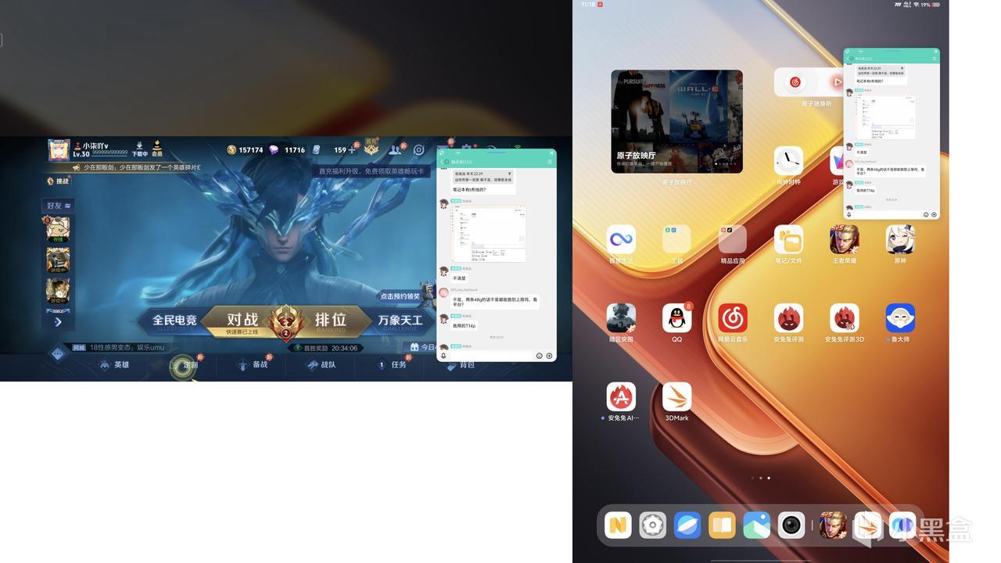Image resolution: width=1001 pixels, height=563 pixels.
Task: Open the 英雄 tab in game menu
Action: (x=115, y=365)
